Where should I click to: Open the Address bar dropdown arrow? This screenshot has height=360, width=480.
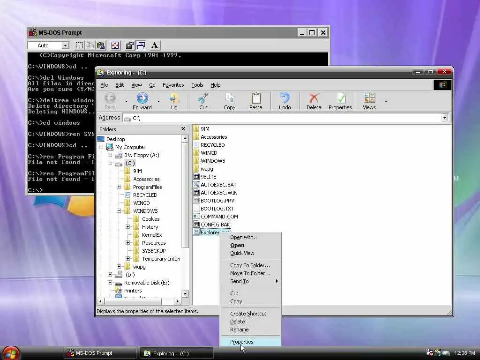pyautogui.click(x=444, y=118)
